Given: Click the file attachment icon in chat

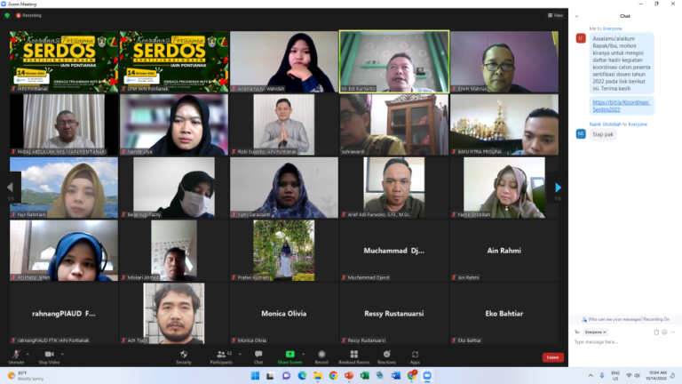Looking at the screenshot, I should [655, 332].
